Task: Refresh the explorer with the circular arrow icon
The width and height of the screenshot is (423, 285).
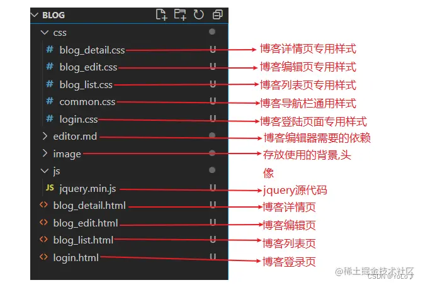Action: [198, 14]
